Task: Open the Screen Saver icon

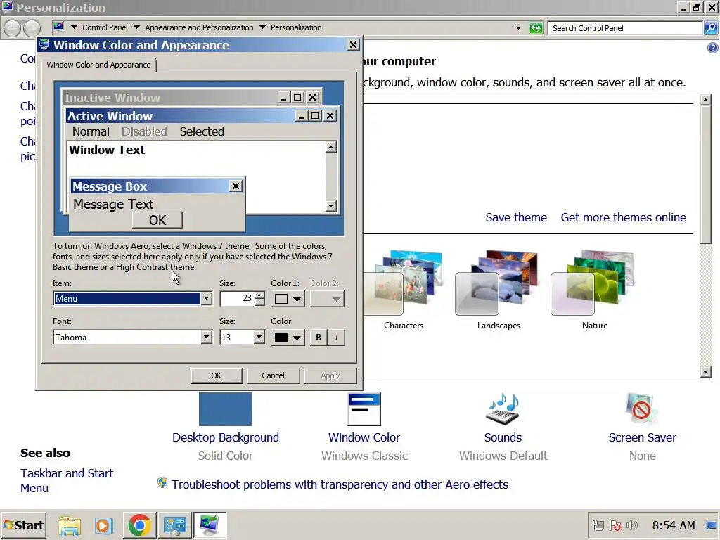Action: [x=642, y=409]
